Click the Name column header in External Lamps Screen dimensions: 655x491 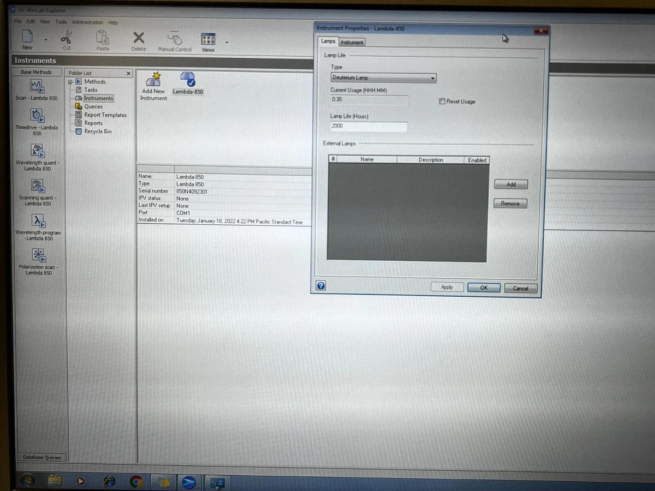(367, 159)
